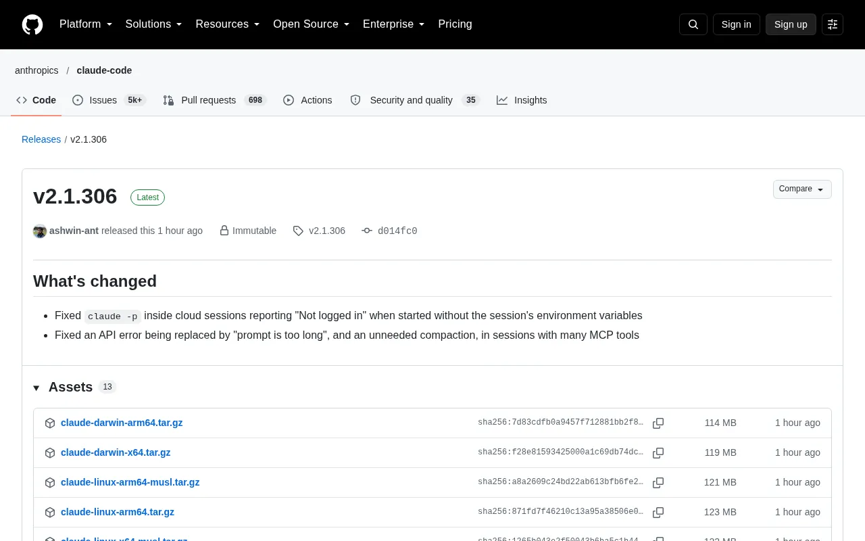Screen dimensions: 865x541
Task: Open the anthropics owner link
Action: click(x=36, y=70)
